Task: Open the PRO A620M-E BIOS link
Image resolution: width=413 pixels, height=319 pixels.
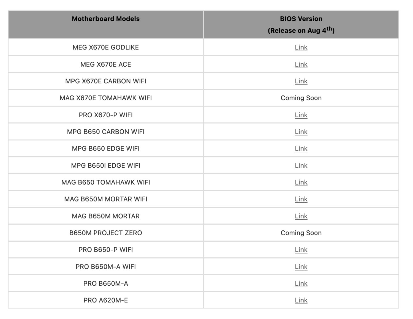Action: [301, 301]
